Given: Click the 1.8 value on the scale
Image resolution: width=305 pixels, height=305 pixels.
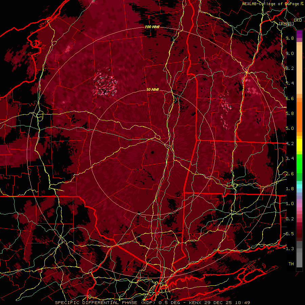Looking at the screenshot, I should pyautogui.click(x=290, y=189).
